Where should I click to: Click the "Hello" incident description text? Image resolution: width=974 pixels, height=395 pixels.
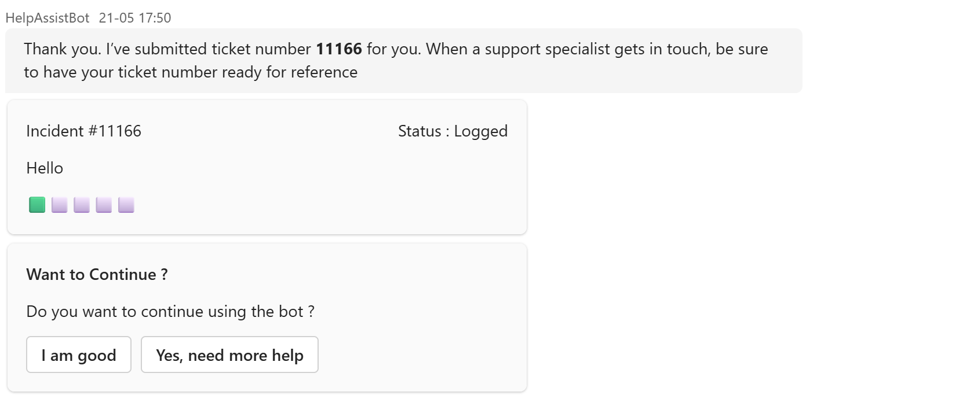tap(45, 168)
